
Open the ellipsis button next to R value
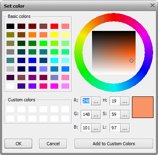point(96,101)
